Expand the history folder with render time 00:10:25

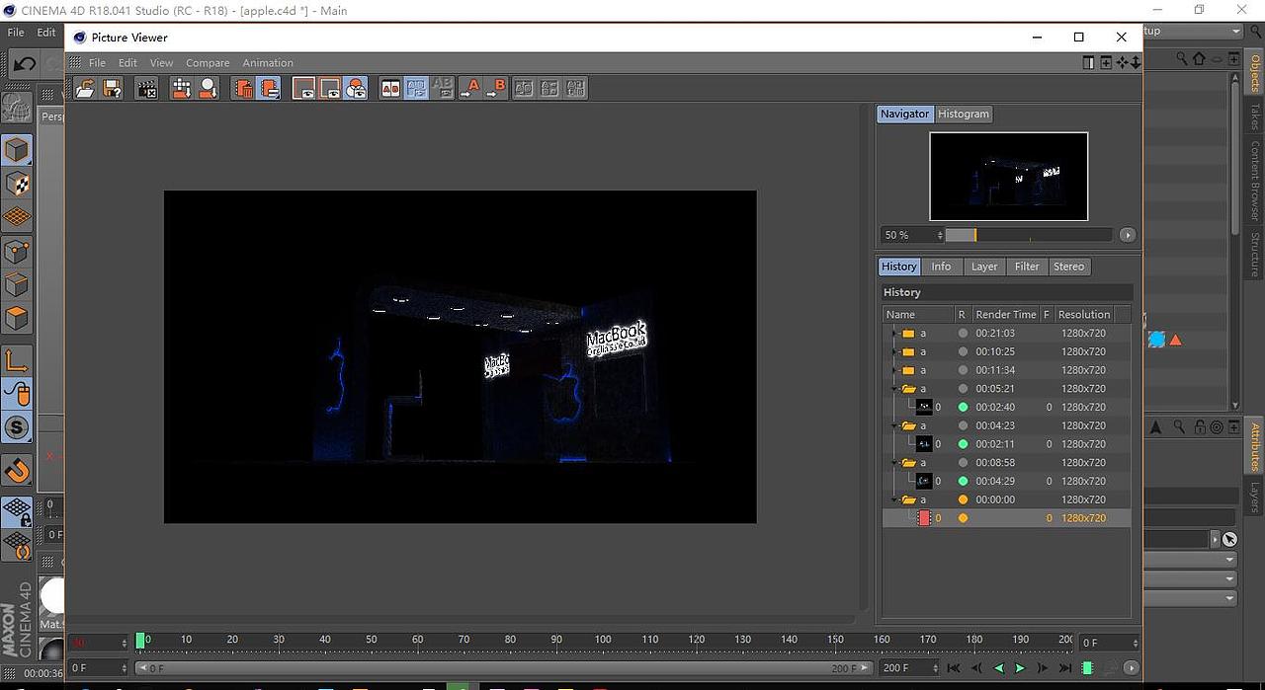(893, 351)
